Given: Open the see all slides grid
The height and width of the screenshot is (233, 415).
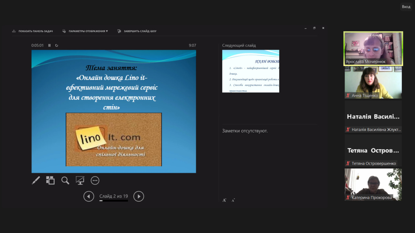Looking at the screenshot, I should click(x=50, y=180).
